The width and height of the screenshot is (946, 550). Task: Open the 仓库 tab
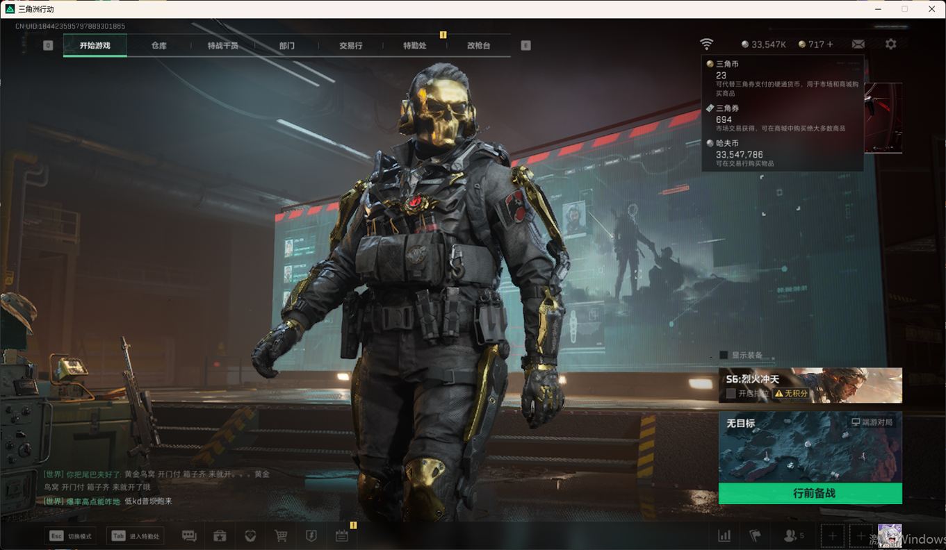[159, 45]
